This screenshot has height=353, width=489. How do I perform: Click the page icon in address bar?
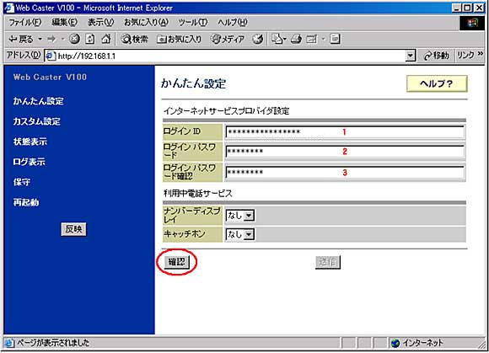point(51,56)
